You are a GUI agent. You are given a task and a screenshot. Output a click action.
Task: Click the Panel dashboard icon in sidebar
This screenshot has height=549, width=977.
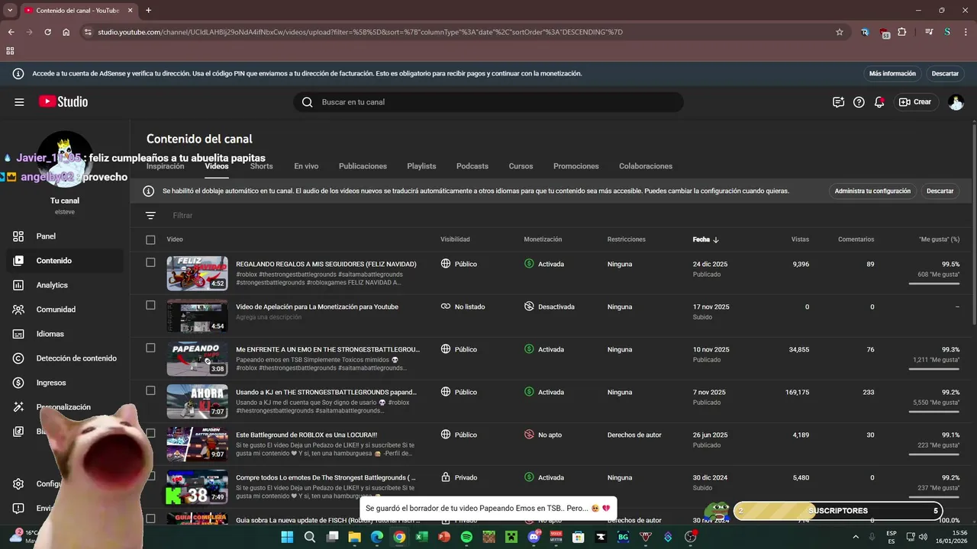point(18,236)
